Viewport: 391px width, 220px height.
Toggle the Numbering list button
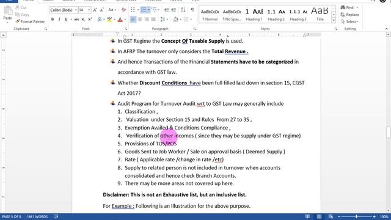tap(144, 10)
